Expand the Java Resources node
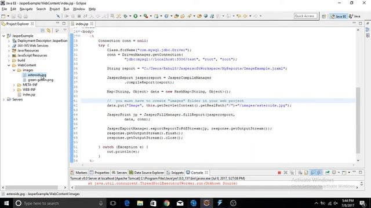The height and width of the screenshot is (208, 371). pos(9,51)
